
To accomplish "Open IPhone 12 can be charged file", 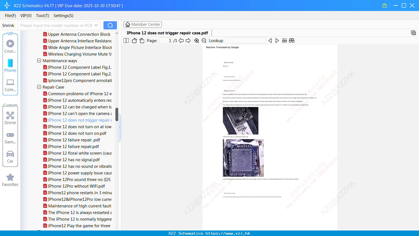I will pyautogui.click(x=78, y=107).
